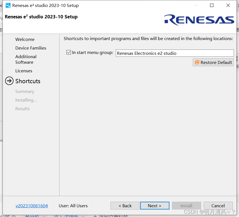239x217 pixels.
Task: Select the Device Families step
Action: (31, 48)
